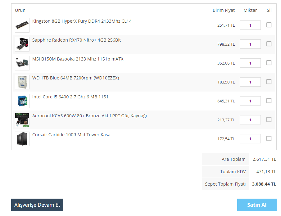Open the Corsair Carbide 100R case thumbnail
This screenshot has width=281, height=216.
pos(22,139)
